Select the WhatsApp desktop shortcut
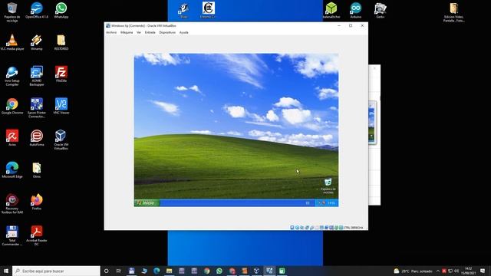 click(61, 10)
